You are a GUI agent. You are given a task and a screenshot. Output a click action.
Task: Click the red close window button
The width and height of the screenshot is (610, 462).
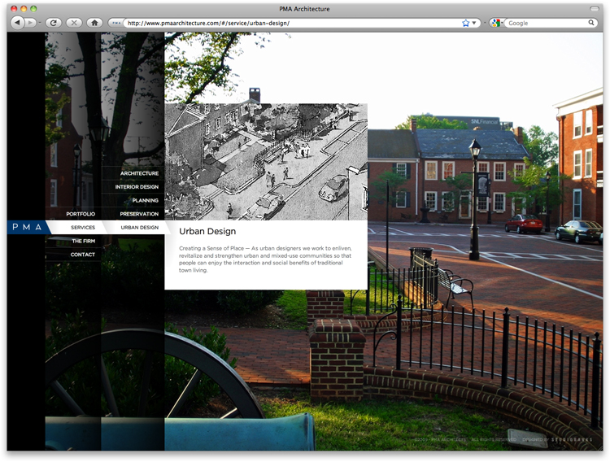coord(14,9)
